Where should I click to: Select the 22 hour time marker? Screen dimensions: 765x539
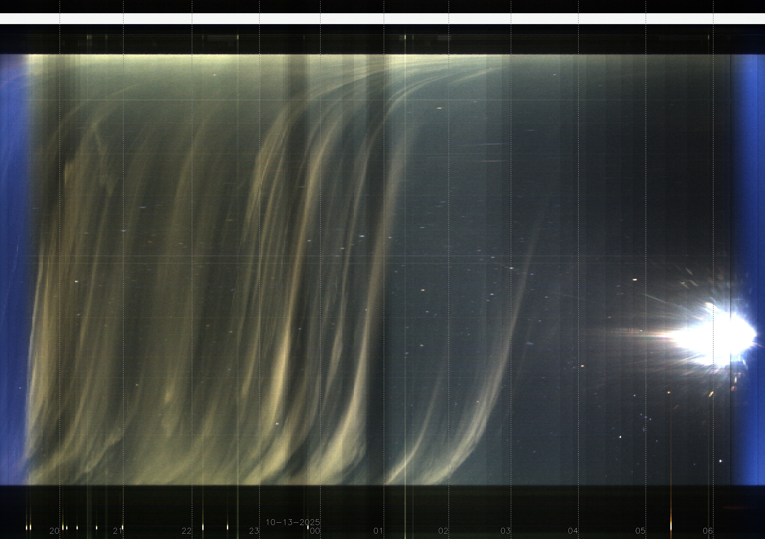[x=187, y=531]
